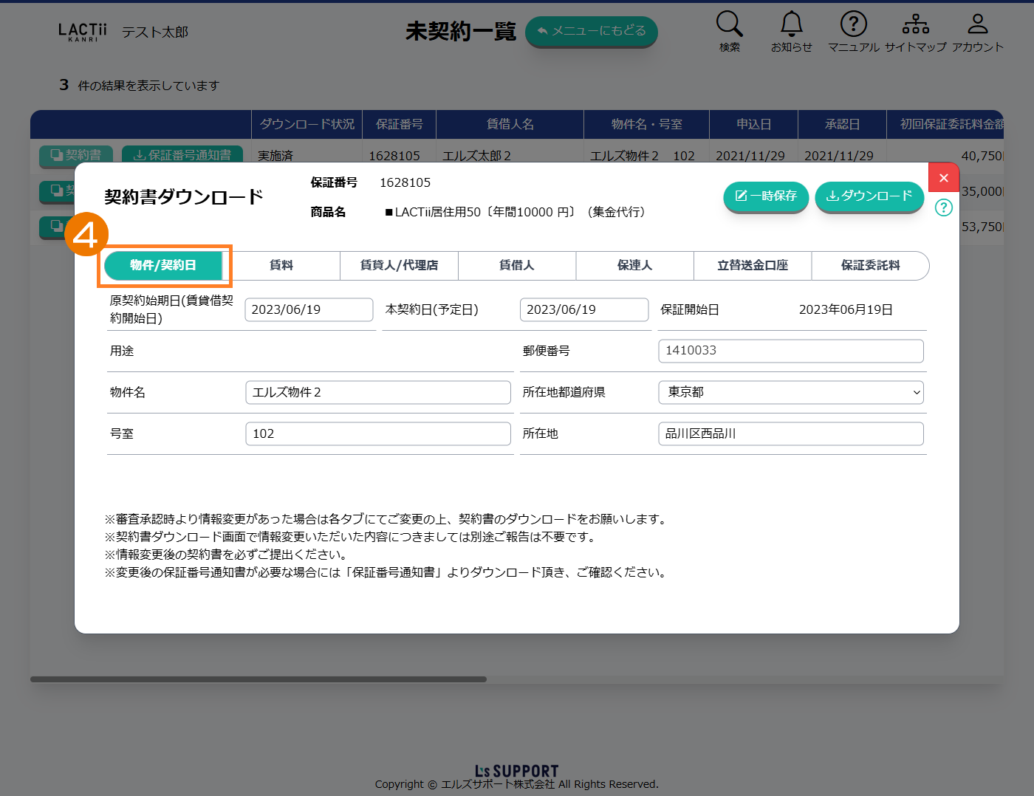This screenshot has height=796, width=1034.
Task: Click the 本契約日(予定日) date field
Action: point(583,309)
